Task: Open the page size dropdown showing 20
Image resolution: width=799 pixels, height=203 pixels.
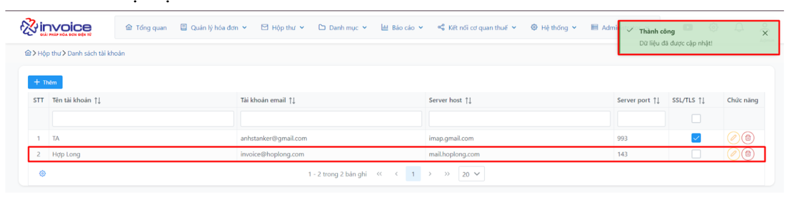Action: [x=471, y=174]
